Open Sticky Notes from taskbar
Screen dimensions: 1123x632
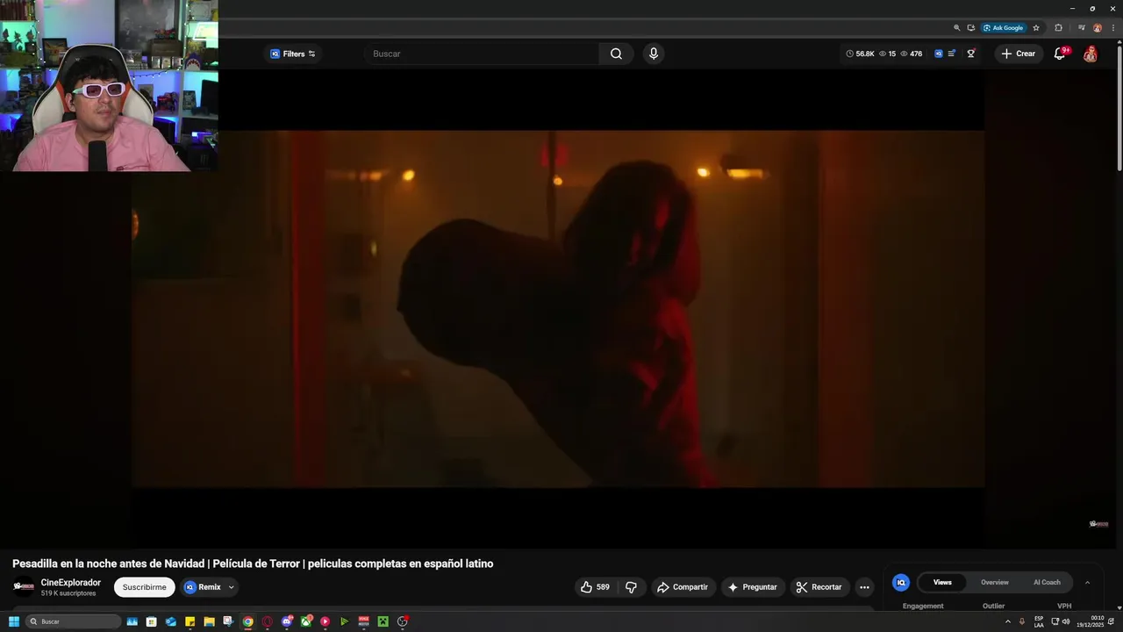click(x=190, y=621)
